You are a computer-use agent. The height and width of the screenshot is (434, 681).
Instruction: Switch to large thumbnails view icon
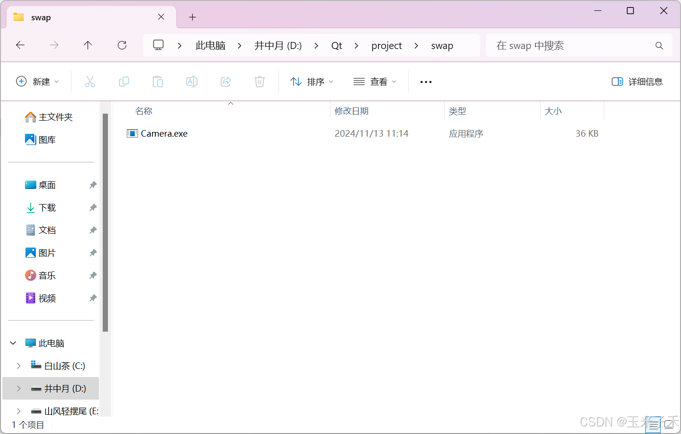click(669, 425)
